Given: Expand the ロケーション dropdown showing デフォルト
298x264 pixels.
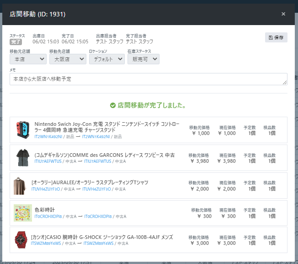Looking at the screenshot, I should [x=107, y=59].
